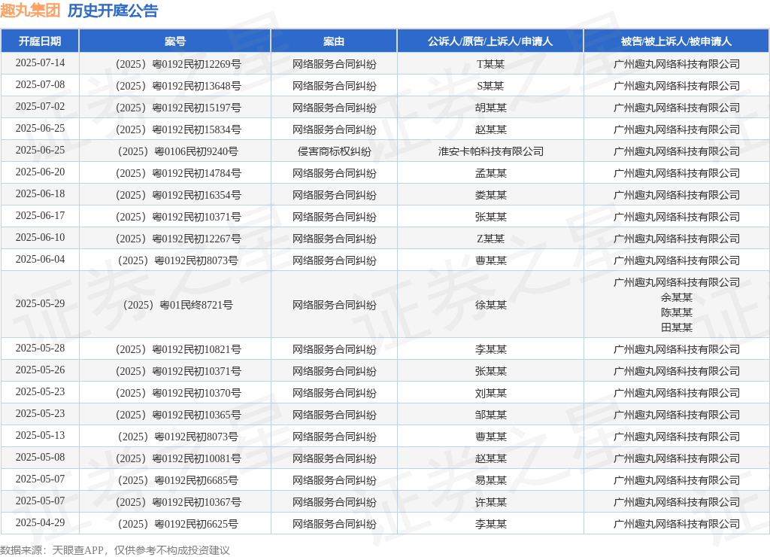Select plaintiff 胡某某
The height and width of the screenshot is (557, 770).
coord(490,108)
